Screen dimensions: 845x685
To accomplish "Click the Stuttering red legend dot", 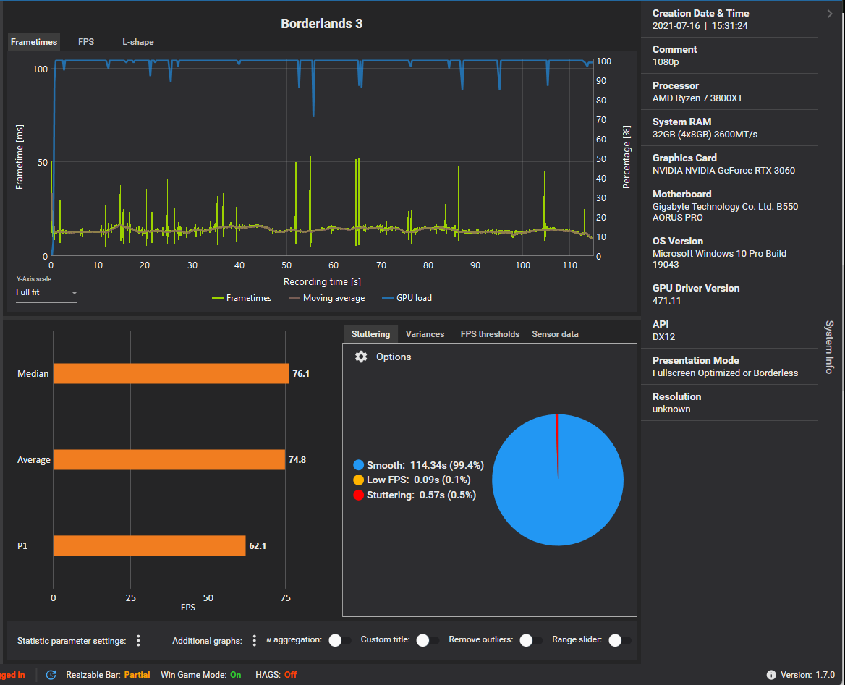I will (358, 495).
